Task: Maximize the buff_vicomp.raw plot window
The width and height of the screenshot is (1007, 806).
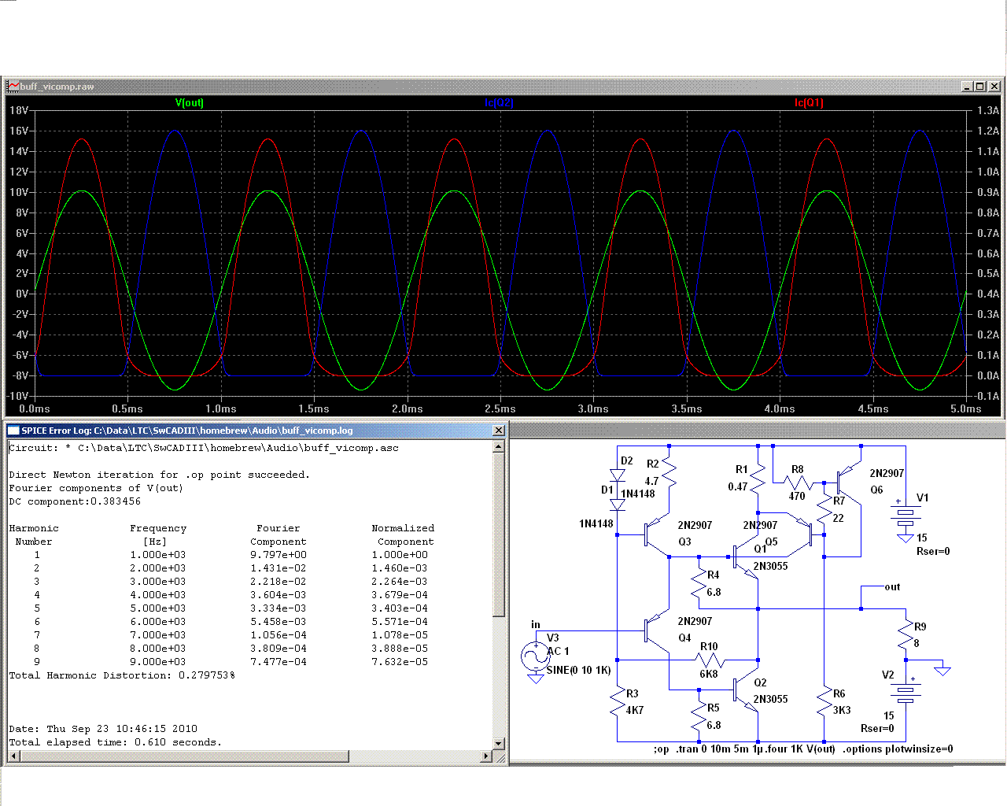Action: pos(980,86)
